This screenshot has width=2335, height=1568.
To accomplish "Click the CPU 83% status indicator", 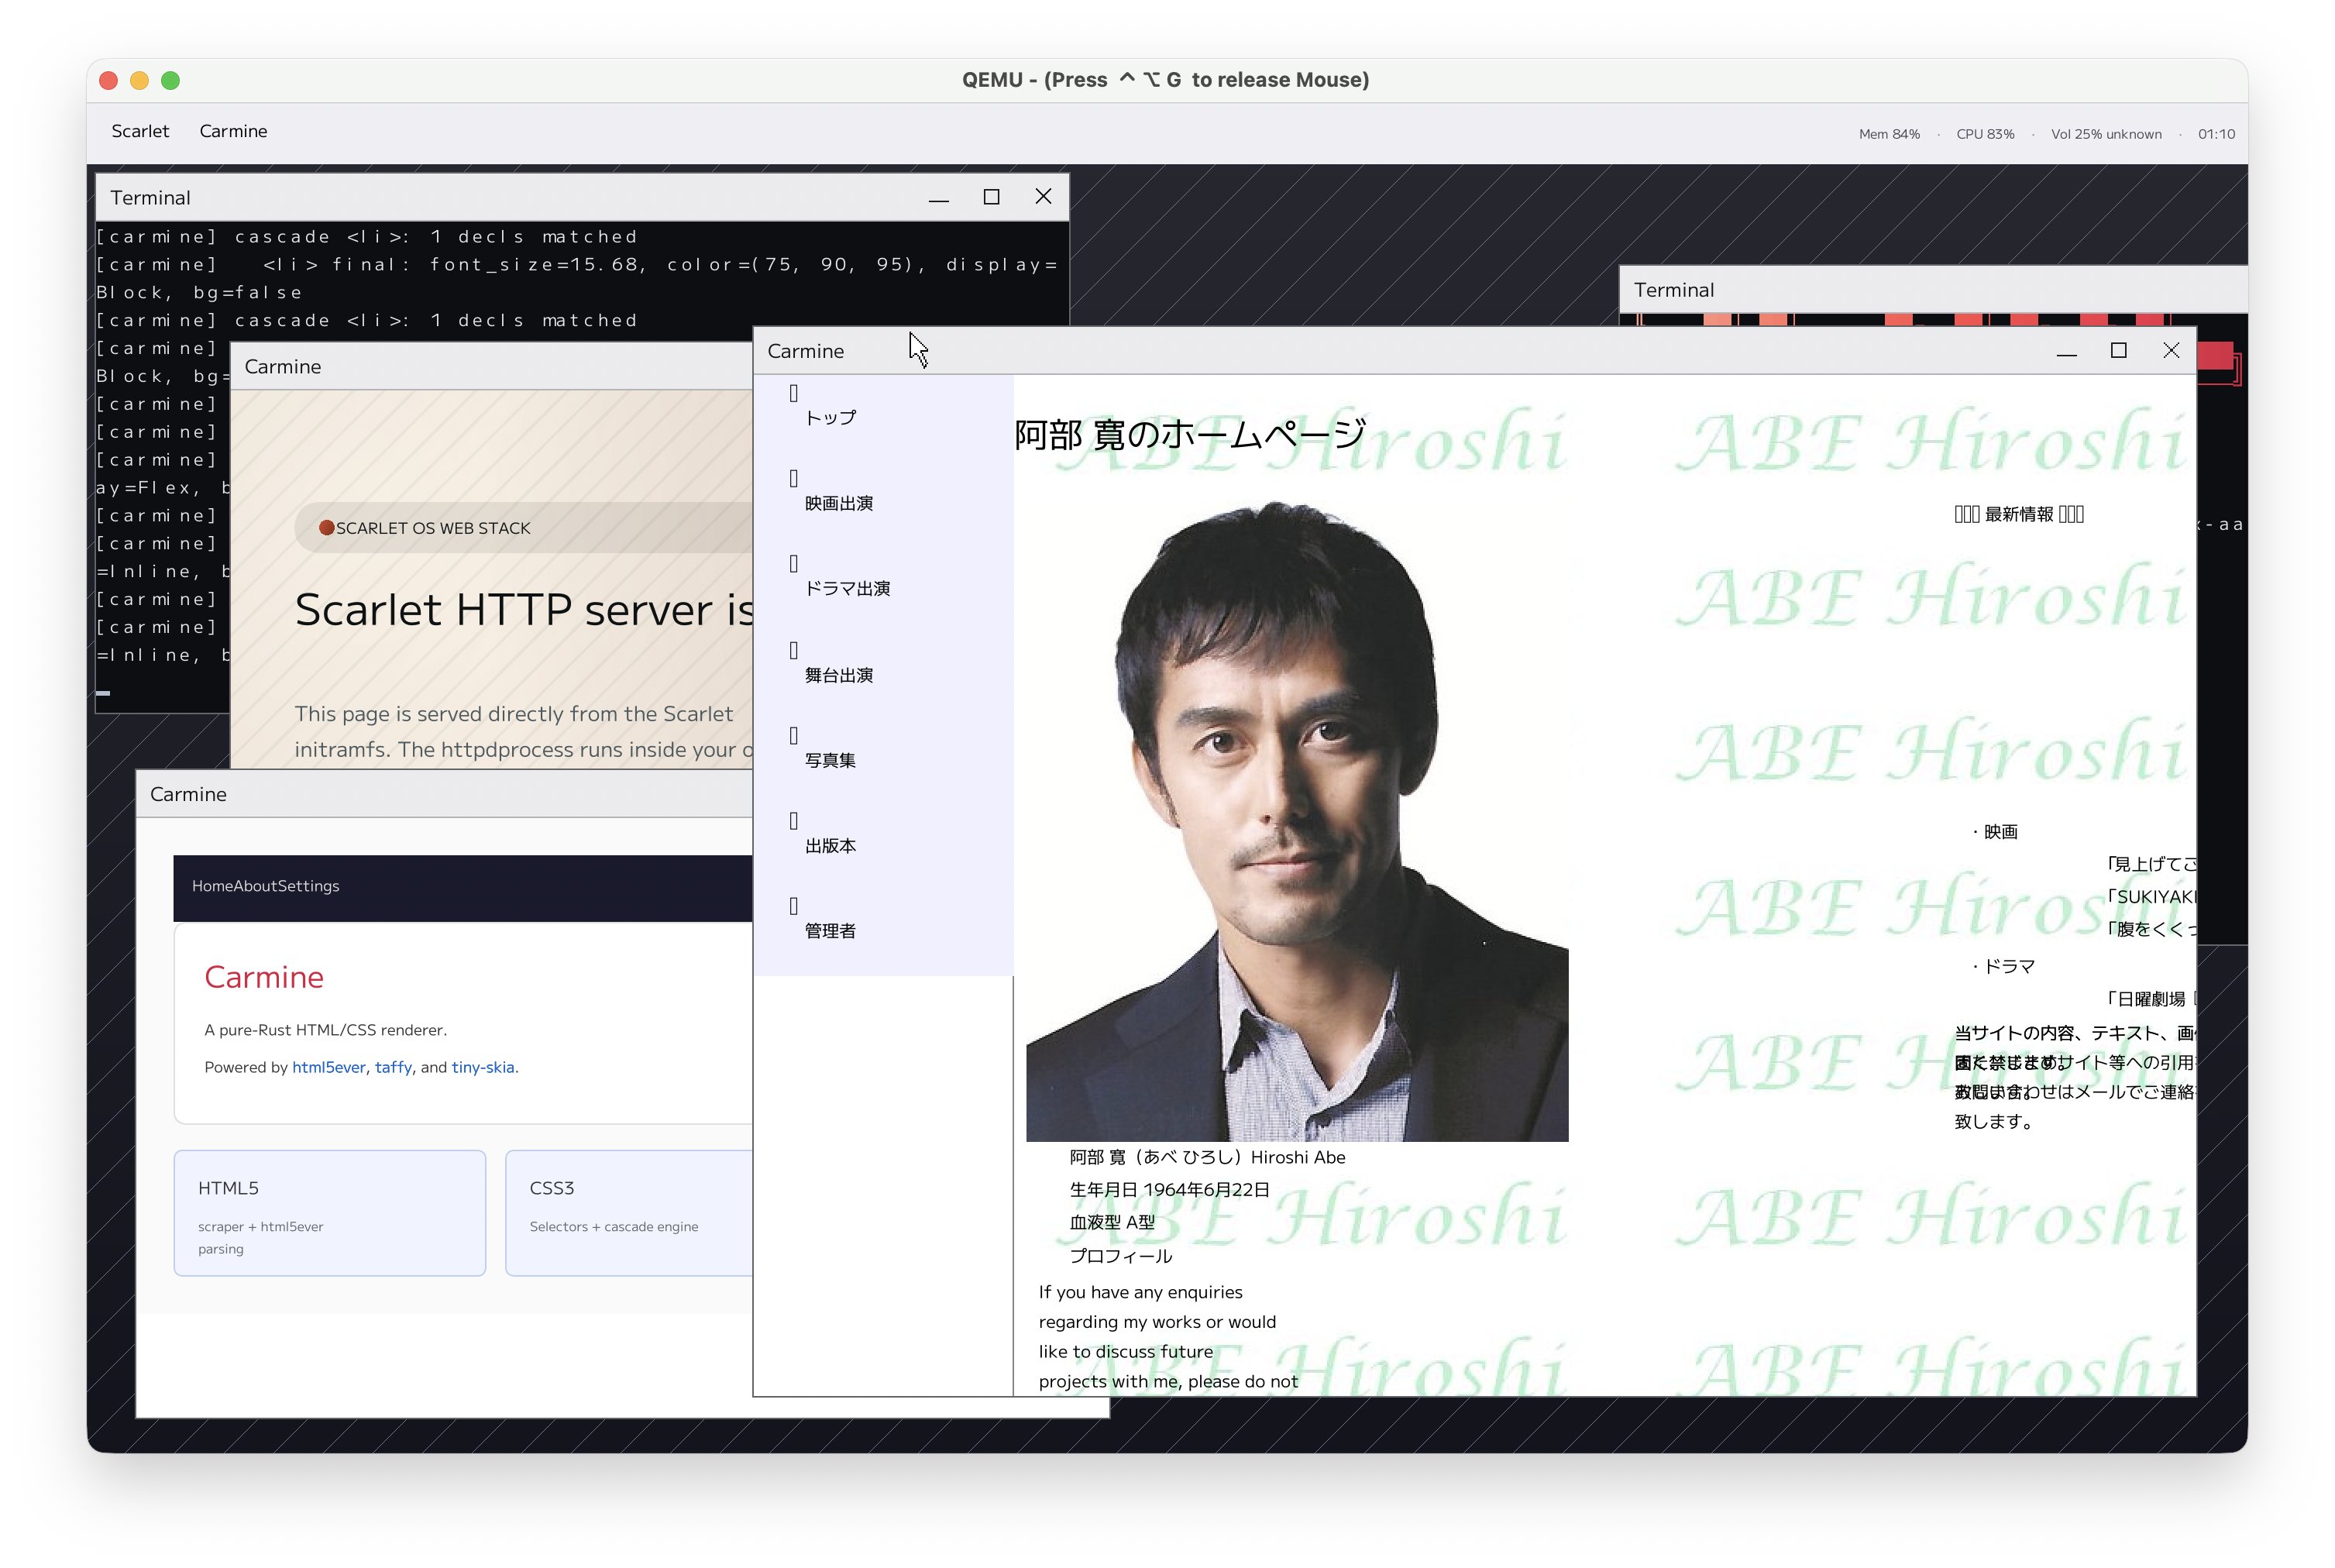I will (1985, 134).
